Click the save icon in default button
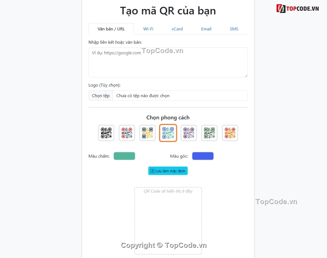This screenshot has width=327, height=258. point(152,171)
